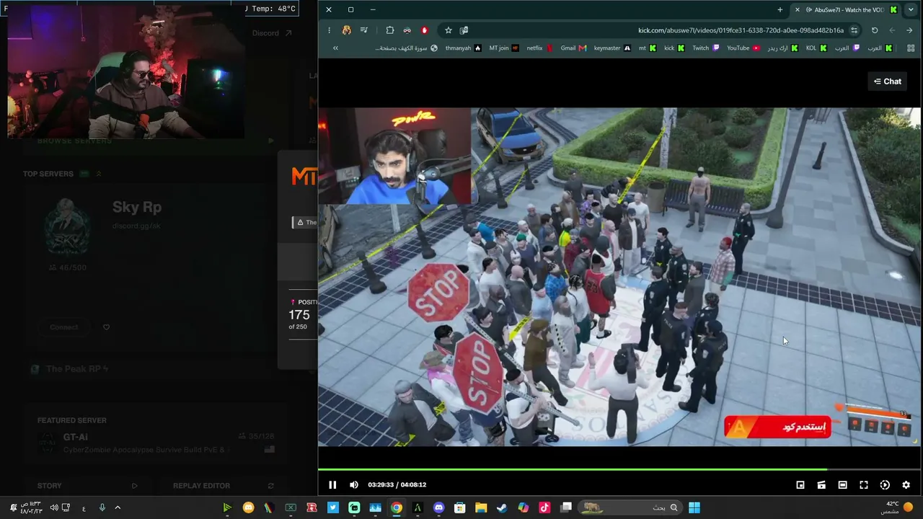The image size is (923, 519).
Task: Collapse the TOP SERVERS section arrows
Action: tap(99, 174)
